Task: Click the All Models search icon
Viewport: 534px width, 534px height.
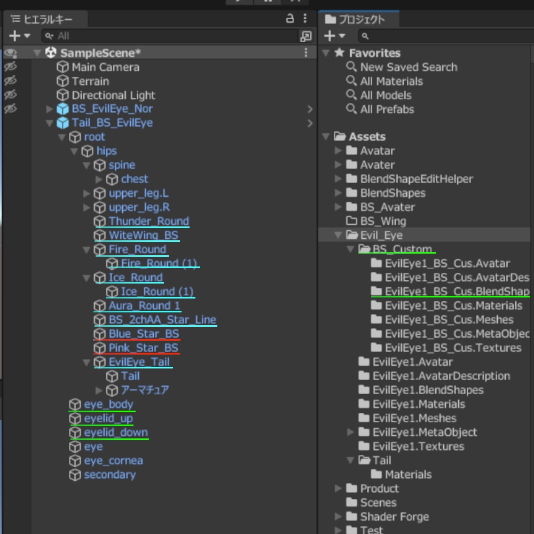Action: [351, 95]
